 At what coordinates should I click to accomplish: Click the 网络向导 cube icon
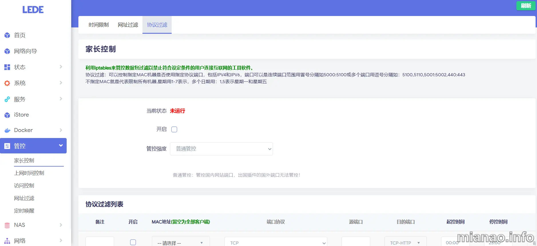click(x=7, y=51)
